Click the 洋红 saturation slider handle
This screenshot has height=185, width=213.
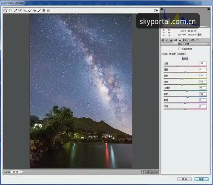click(x=185, y=109)
